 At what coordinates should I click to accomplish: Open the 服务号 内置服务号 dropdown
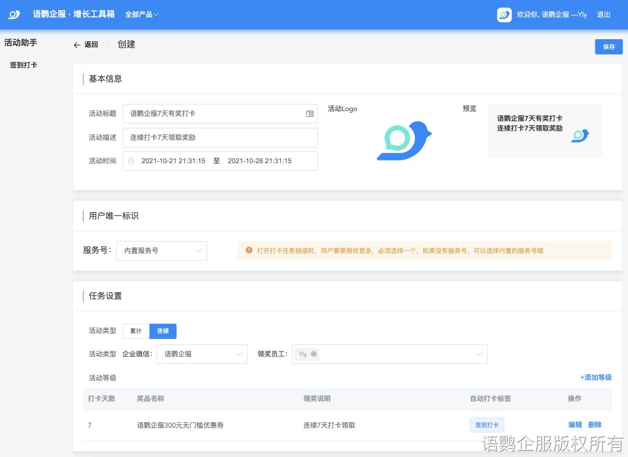162,251
